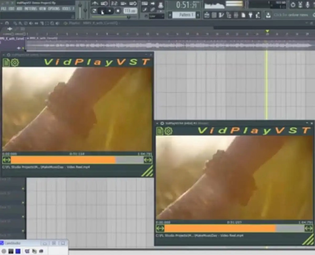This screenshot has width=315, height=255.
Task: Open the playlist options menu arrow
Action: pos(2,23)
